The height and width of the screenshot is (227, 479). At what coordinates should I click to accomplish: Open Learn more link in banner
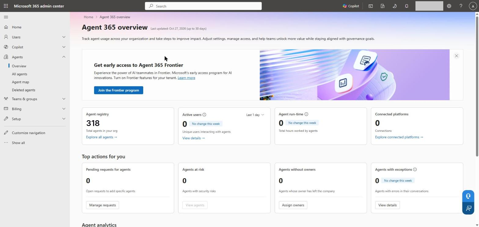click(x=186, y=78)
